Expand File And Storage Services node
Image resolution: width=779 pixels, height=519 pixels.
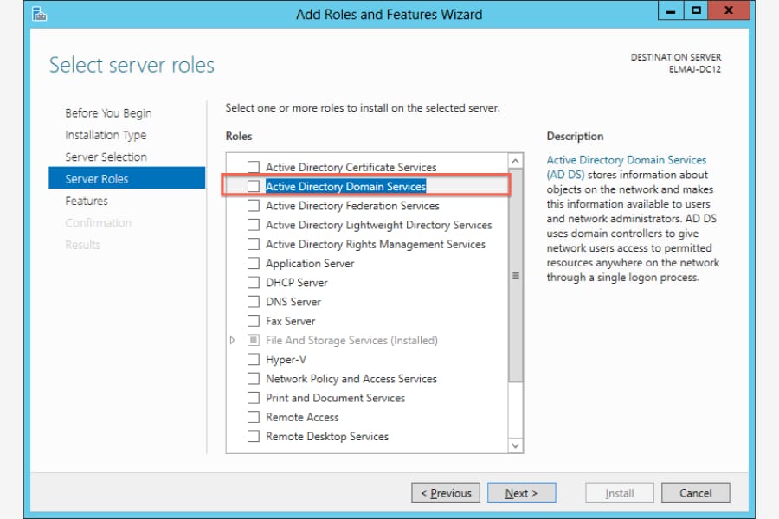click(x=232, y=340)
